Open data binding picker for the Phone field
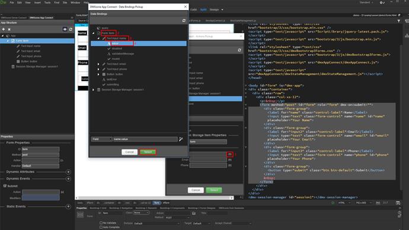Image resolution: width=409 pixels, height=230 pixels. (x=230, y=165)
